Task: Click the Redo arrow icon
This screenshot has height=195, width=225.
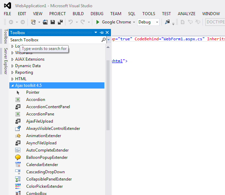Action: click(x=83, y=22)
